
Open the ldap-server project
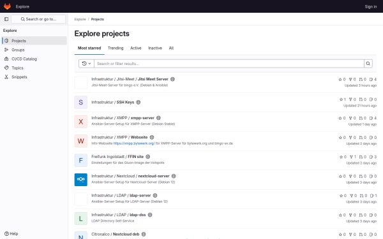click(x=121, y=196)
